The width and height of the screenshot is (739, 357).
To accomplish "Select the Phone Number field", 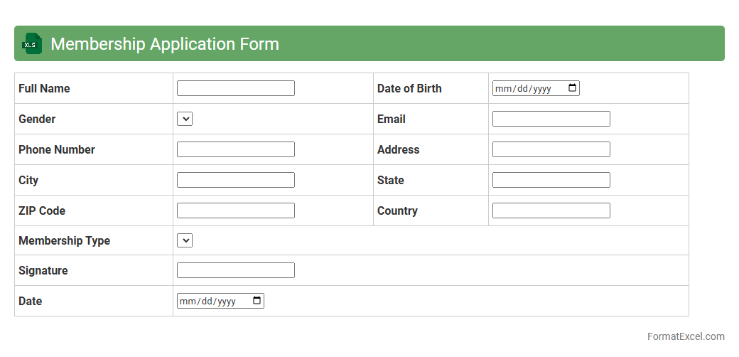I will [x=235, y=149].
